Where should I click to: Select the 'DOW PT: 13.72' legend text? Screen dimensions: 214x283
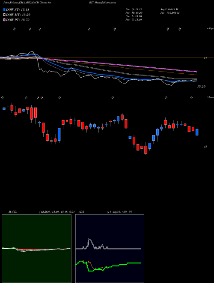pos(18,20)
